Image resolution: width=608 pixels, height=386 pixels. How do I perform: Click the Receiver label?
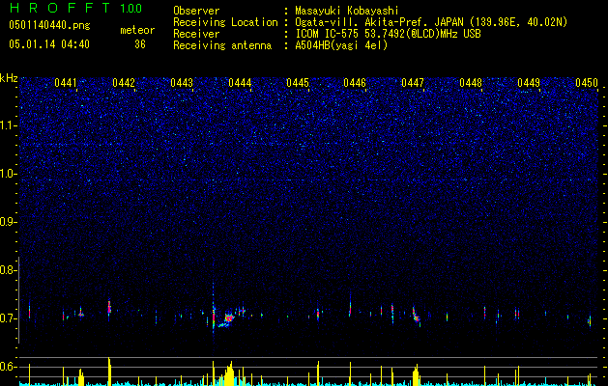(196, 34)
